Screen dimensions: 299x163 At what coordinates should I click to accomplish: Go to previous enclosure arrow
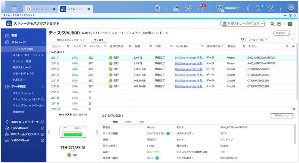pos(49,132)
